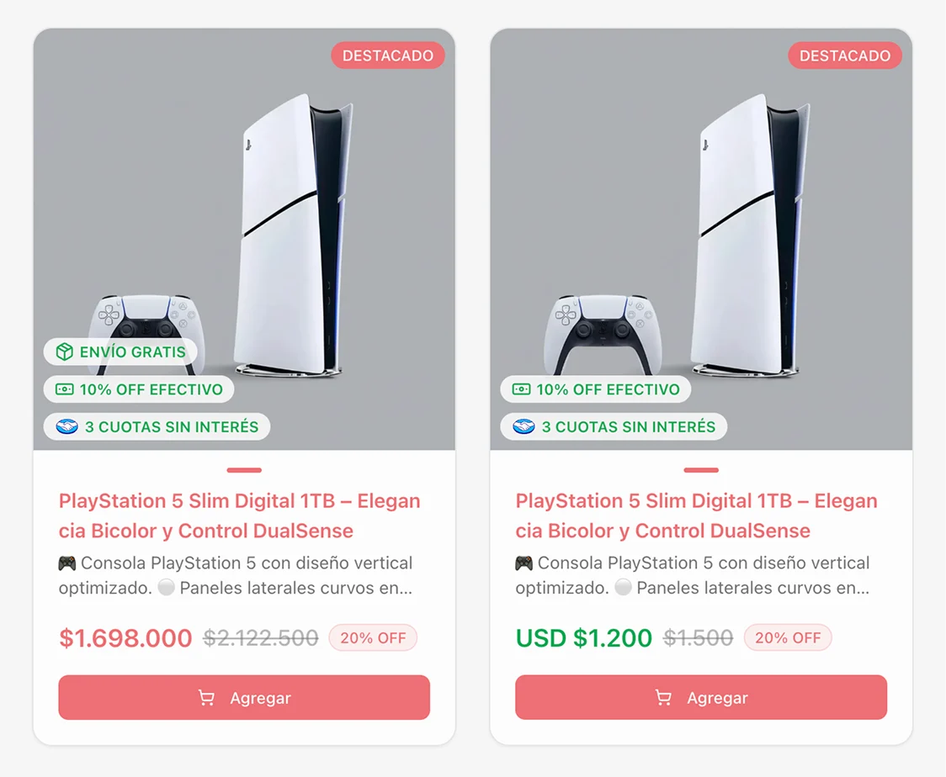Open the right PlayStation 5 Slim title link

696,515
